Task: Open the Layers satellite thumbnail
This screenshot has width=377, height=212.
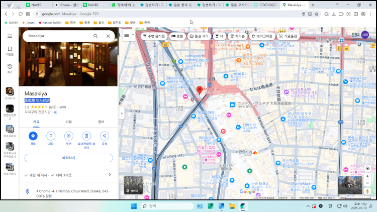Action: pyautogui.click(x=133, y=185)
